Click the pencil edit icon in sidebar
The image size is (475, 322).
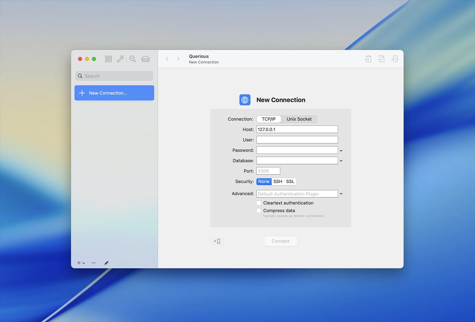106,263
